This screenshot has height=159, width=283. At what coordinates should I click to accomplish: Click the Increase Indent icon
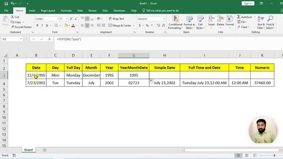tap(103, 26)
